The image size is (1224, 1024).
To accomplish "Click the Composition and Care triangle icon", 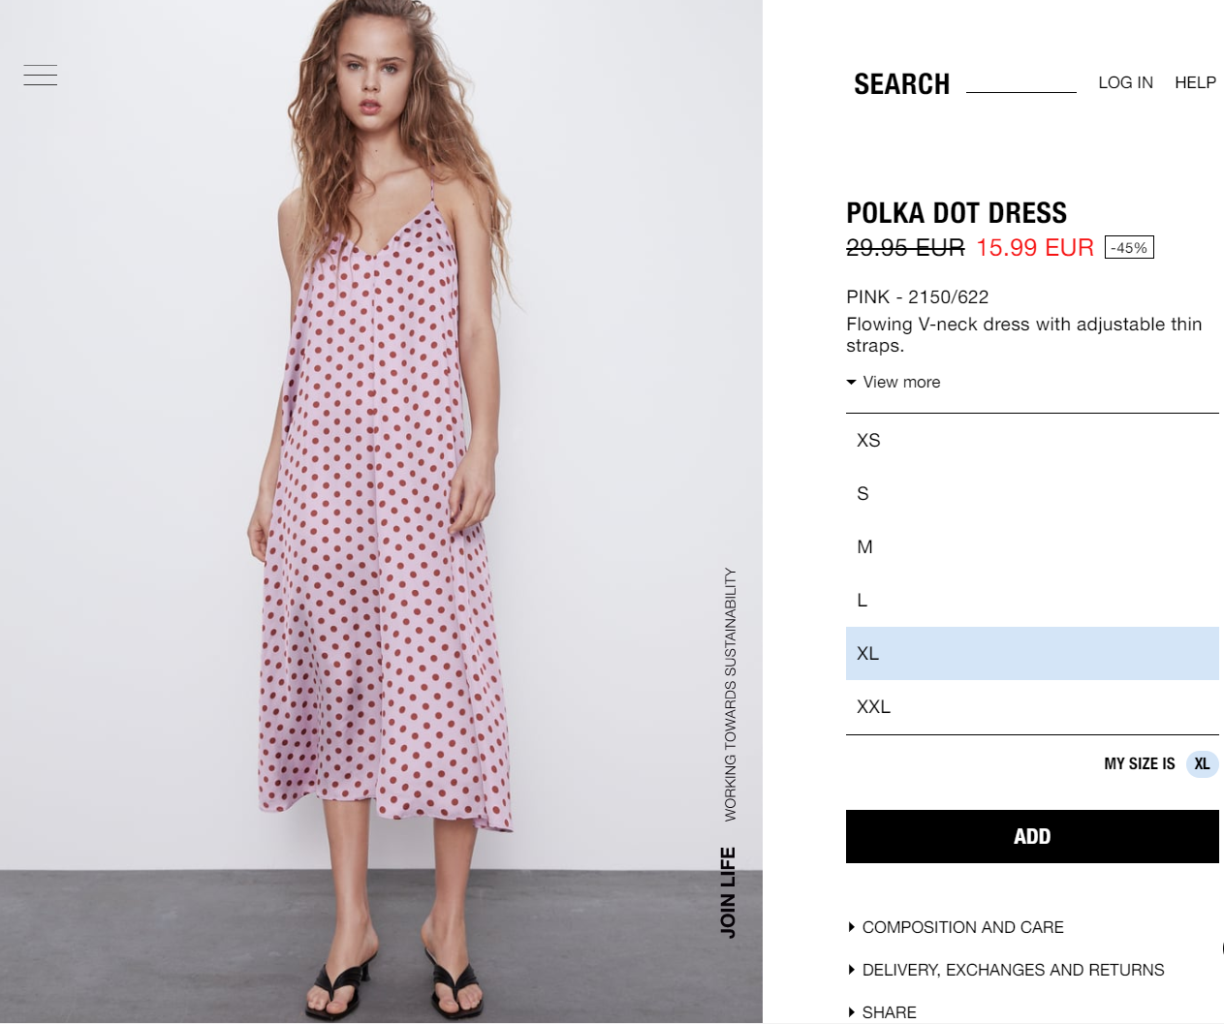I will (x=851, y=927).
